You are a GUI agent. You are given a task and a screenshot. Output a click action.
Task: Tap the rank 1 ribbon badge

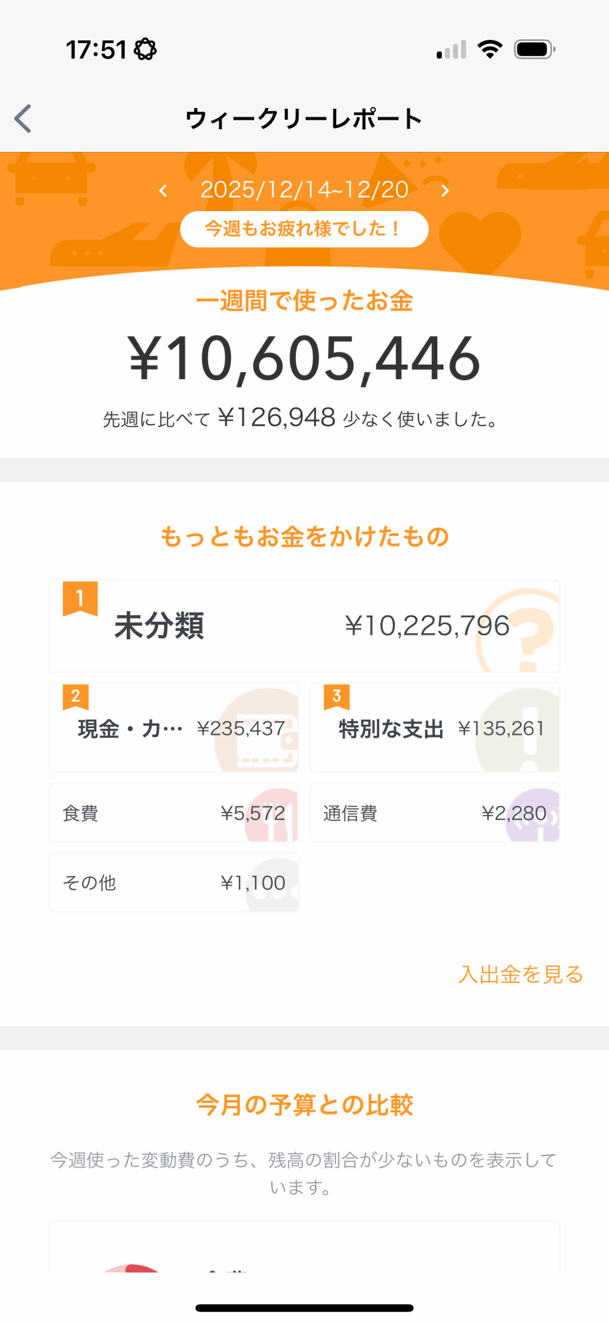[80, 598]
